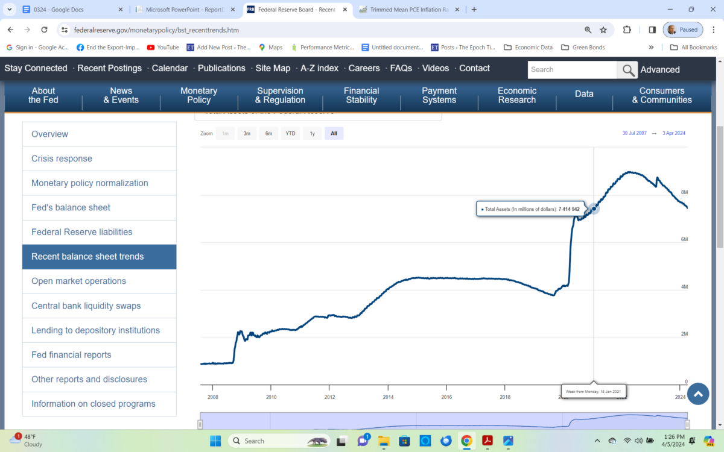The image size is (724, 452).
Task: Close the Federal Reserve Board tab
Action: (x=344, y=10)
